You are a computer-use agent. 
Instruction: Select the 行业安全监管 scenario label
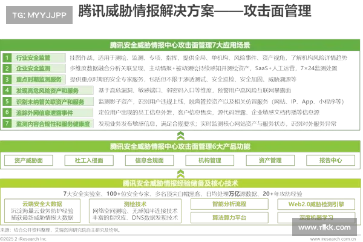tap(39, 57)
